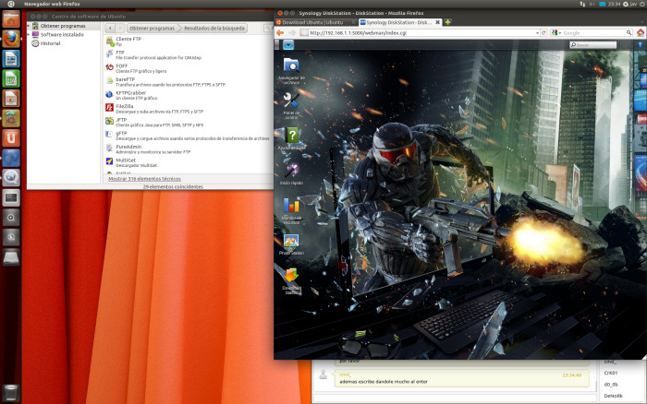Launch the Photo Station icon
The height and width of the screenshot is (404, 647).
click(290, 242)
